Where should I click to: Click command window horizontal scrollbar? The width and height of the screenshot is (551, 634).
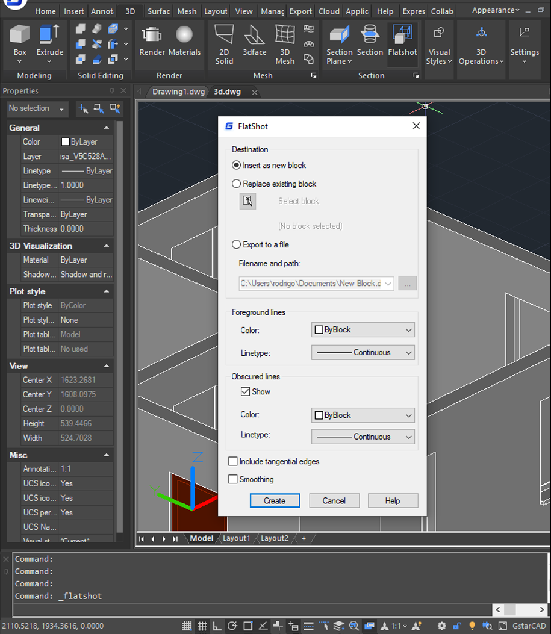520,610
